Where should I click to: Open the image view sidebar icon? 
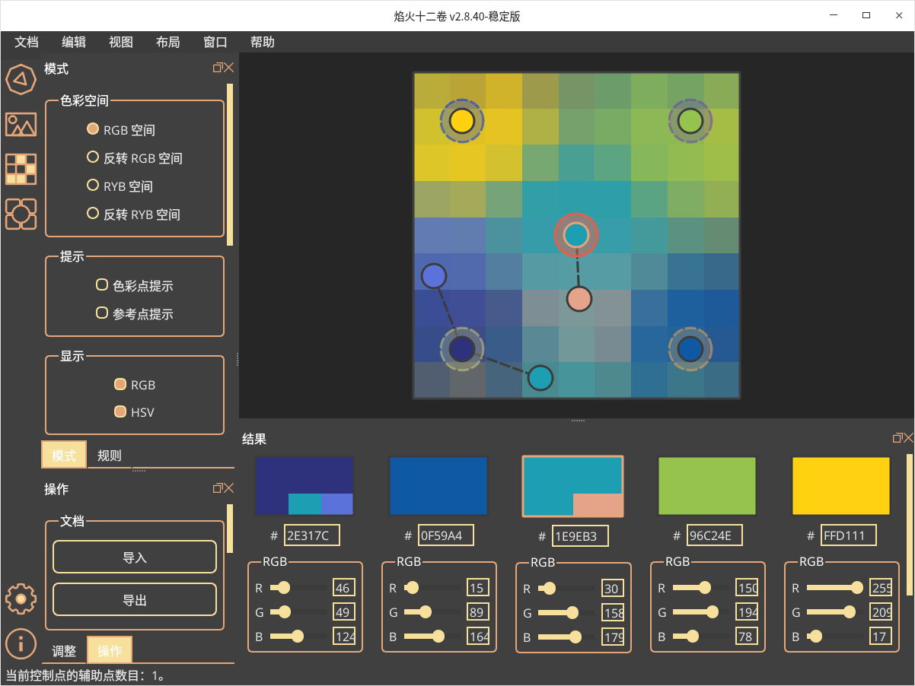(x=21, y=124)
